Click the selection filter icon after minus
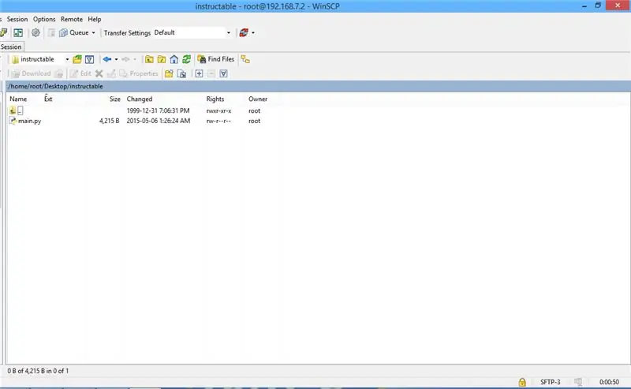631x389 pixels. [224, 73]
